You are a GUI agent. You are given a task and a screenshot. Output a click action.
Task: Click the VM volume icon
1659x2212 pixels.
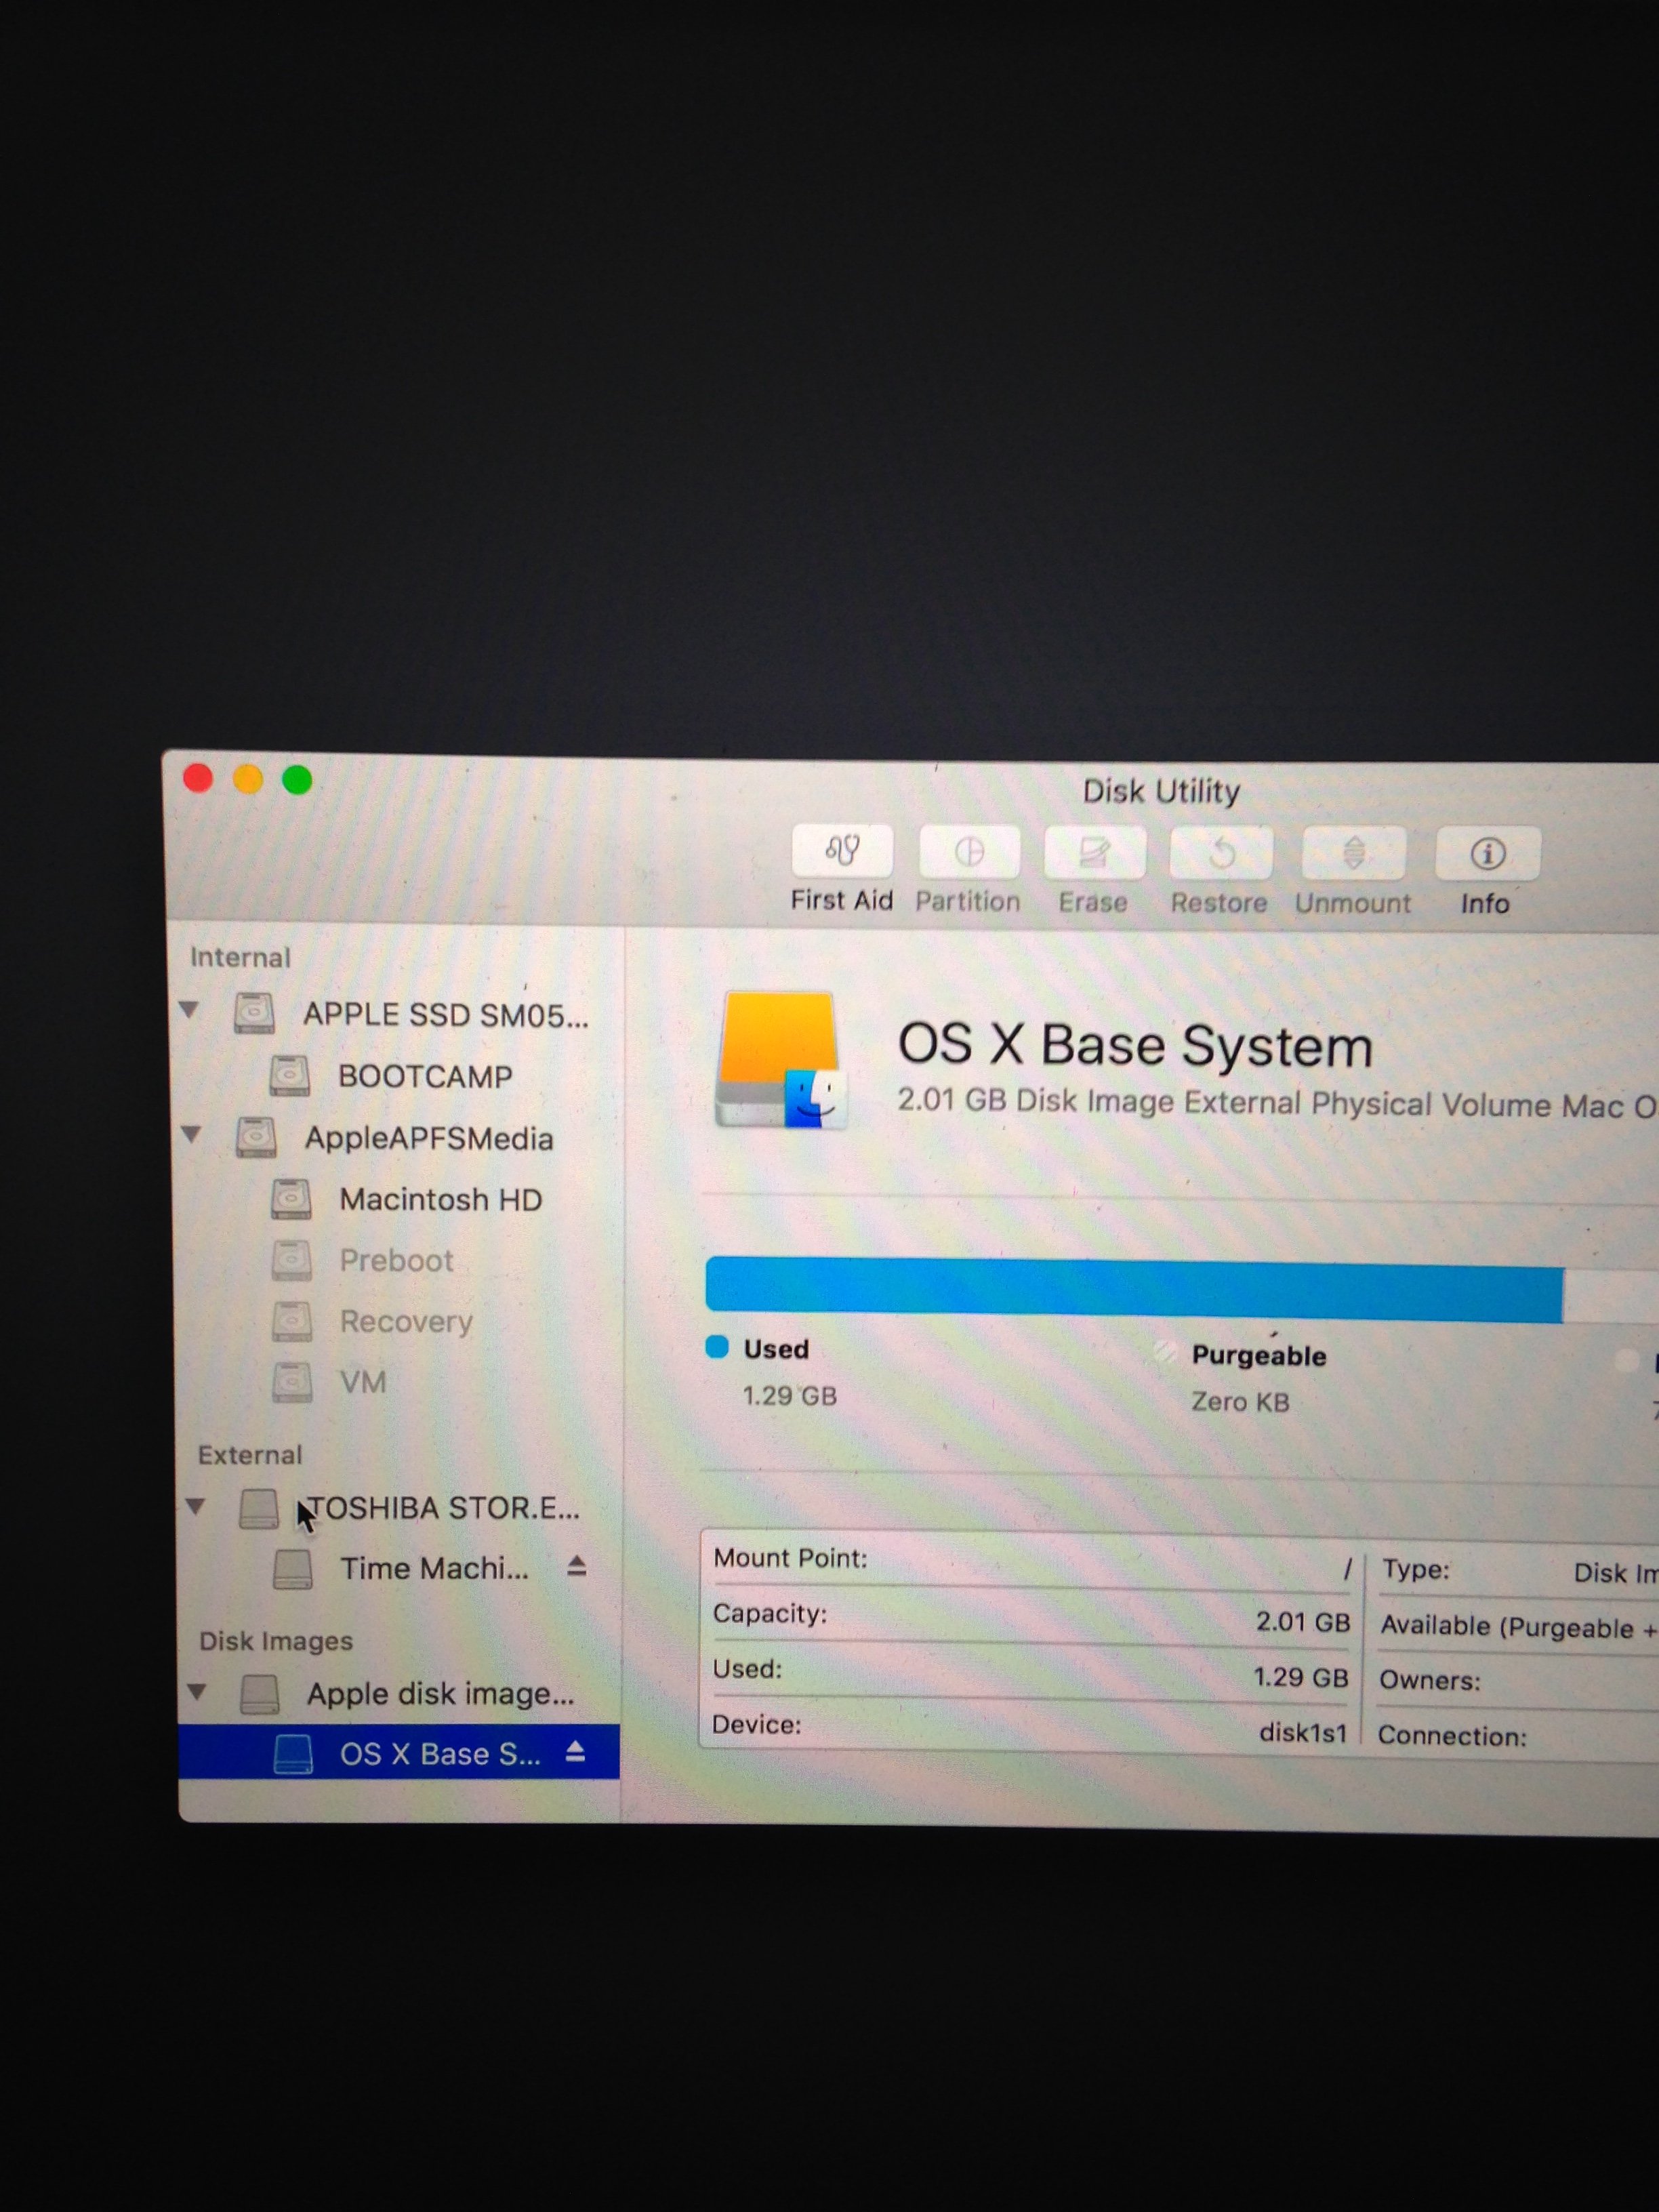click(x=292, y=1382)
